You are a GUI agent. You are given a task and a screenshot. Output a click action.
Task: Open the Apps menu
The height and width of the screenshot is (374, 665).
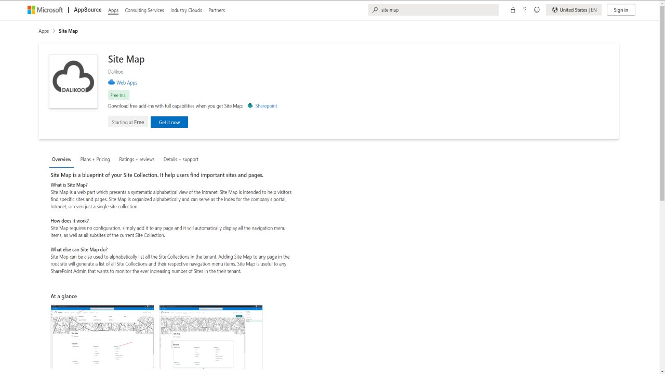[x=113, y=10]
